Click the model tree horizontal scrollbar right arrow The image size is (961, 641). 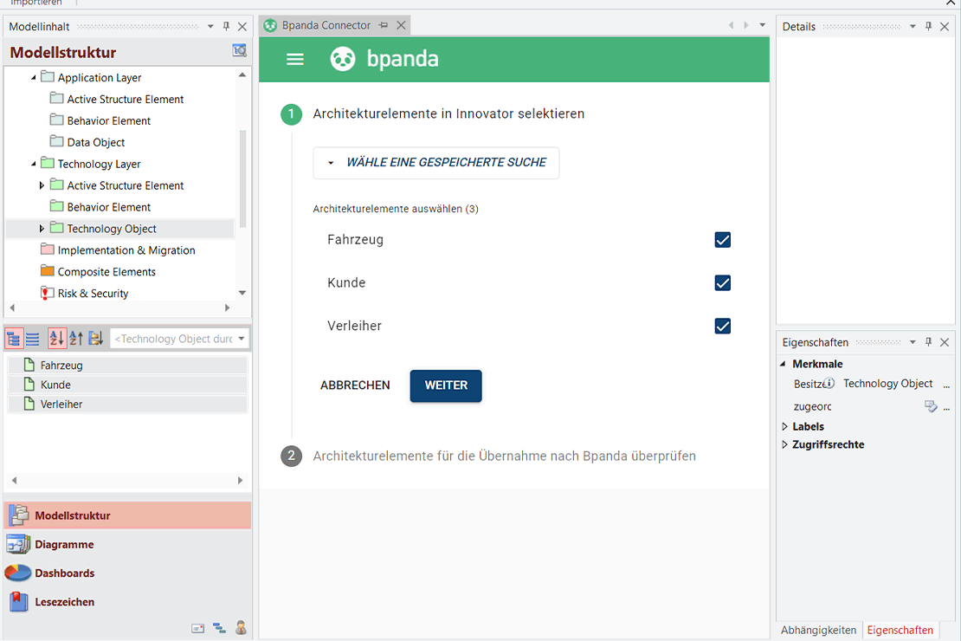point(228,308)
